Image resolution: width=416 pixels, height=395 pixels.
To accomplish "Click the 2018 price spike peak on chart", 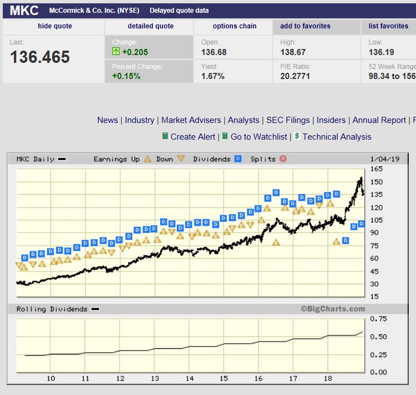I will (361, 179).
